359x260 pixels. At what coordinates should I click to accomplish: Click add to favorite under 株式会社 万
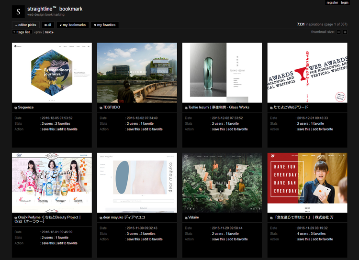point(323,239)
